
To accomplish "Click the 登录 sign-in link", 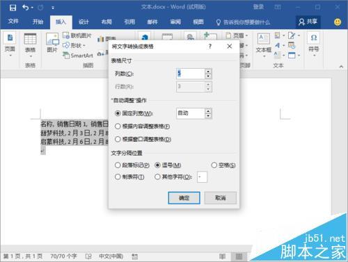I will (x=258, y=7).
